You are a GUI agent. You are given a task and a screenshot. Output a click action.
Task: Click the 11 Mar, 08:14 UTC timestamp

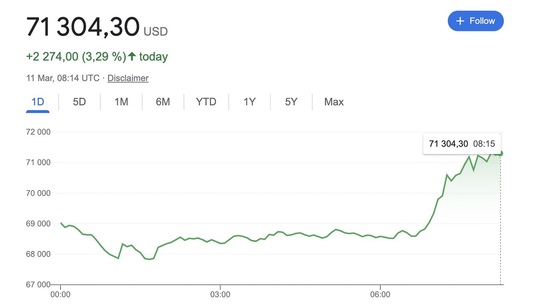(x=63, y=78)
